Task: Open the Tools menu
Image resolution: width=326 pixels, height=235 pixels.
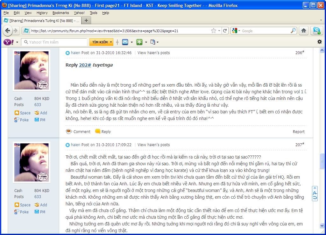Action: pos(94,13)
